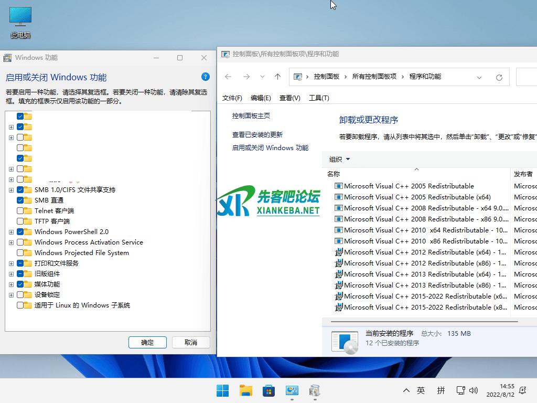Click the 查看已安装的更新 link

[x=257, y=135]
